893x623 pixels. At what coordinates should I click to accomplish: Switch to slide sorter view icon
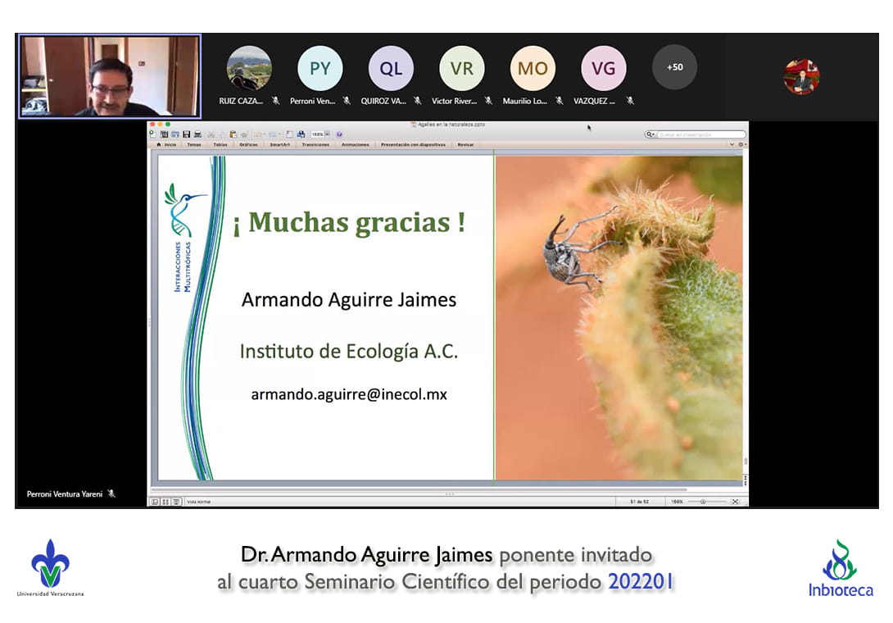(165, 502)
